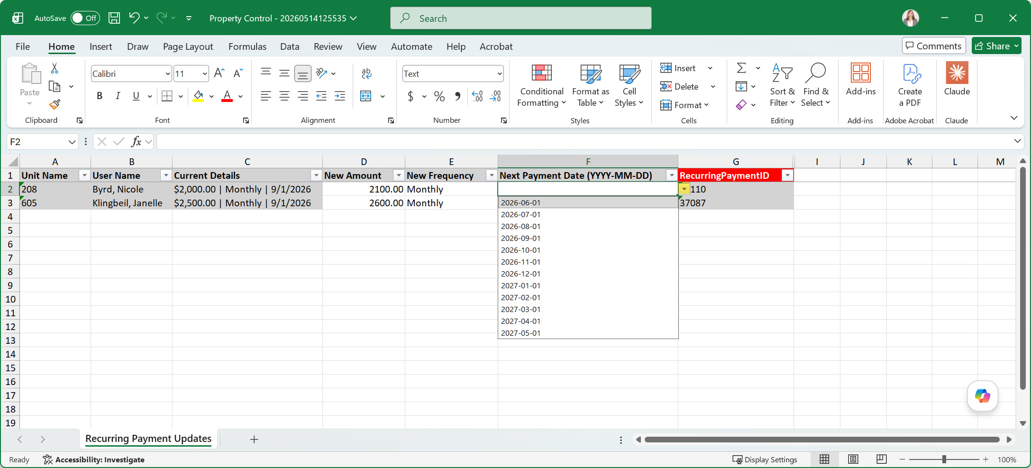The width and height of the screenshot is (1031, 468).
Task: Add a new sheet with plus button
Action: coord(254,440)
